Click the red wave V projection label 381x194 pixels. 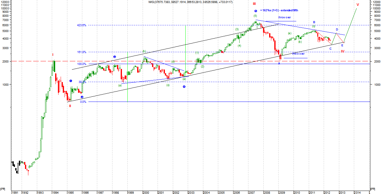coord(358,5)
